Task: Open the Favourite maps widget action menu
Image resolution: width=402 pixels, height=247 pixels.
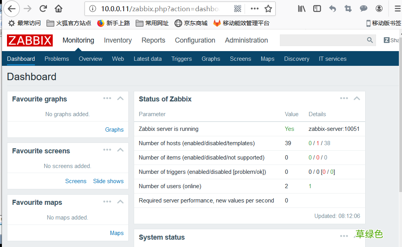Action: [107, 201]
